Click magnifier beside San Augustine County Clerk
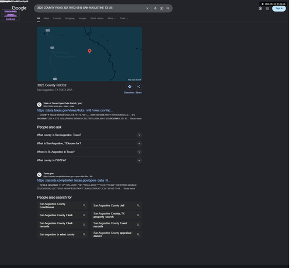The width and height of the screenshot is (292, 268). [x=84, y=215]
